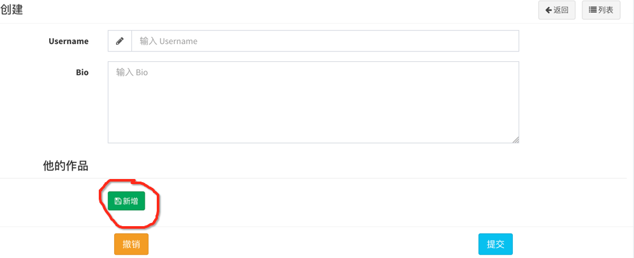This screenshot has height=258, width=634.
Task: Click the floppy disk icon on 新增
Action: [x=118, y=201]
